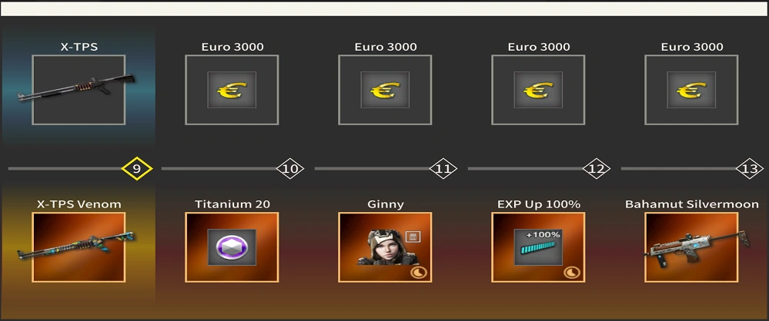This screenshot has height=321, width=769.
Task: Click the timer icon on Ginny reward
Action: [418, 273]
